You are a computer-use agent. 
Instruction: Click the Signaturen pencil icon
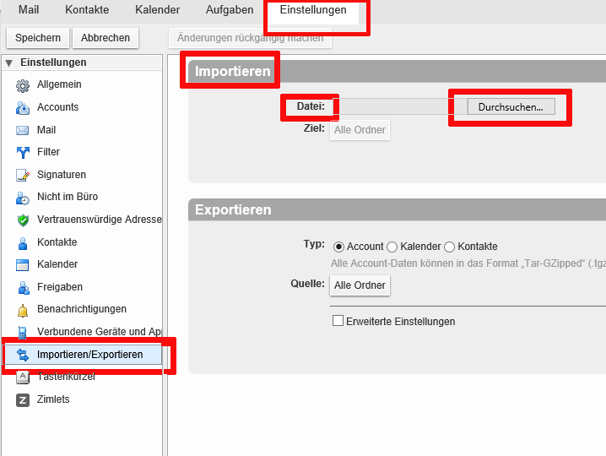(23, 175)
